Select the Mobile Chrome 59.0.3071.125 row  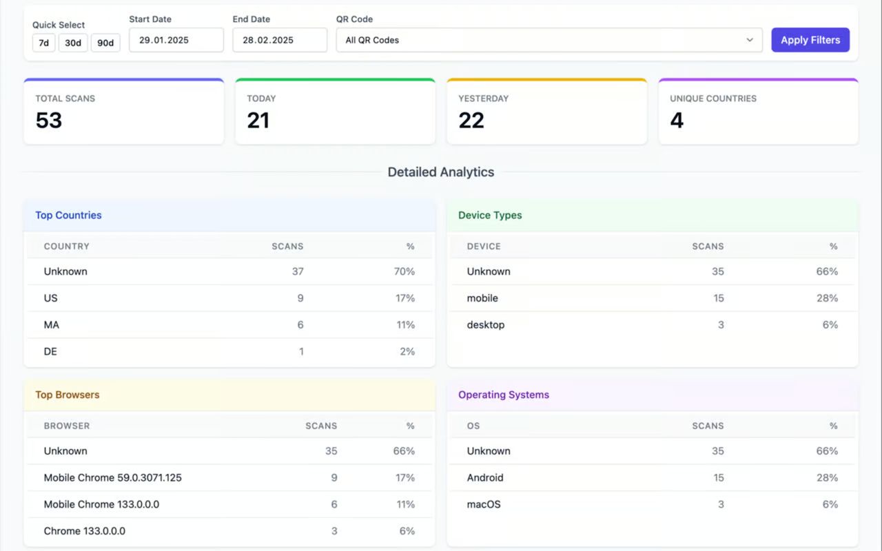[229, 478]
